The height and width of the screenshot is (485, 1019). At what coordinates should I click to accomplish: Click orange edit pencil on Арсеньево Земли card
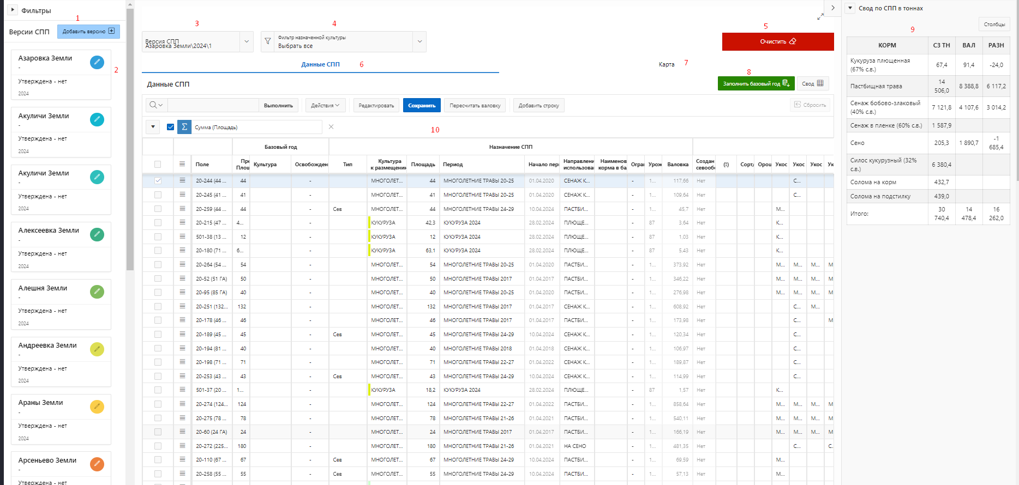[x=97, y=464]
